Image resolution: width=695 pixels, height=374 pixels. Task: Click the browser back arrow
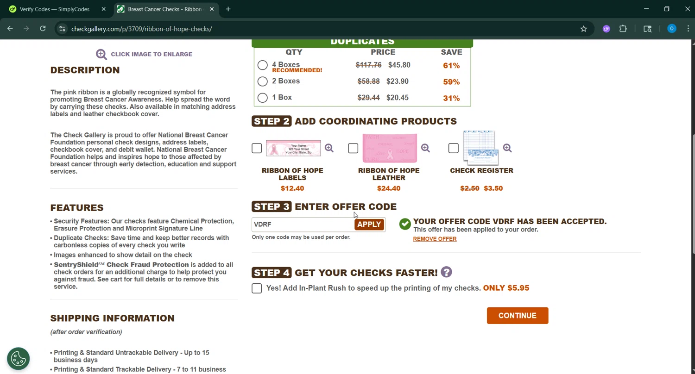click(10, 29)
